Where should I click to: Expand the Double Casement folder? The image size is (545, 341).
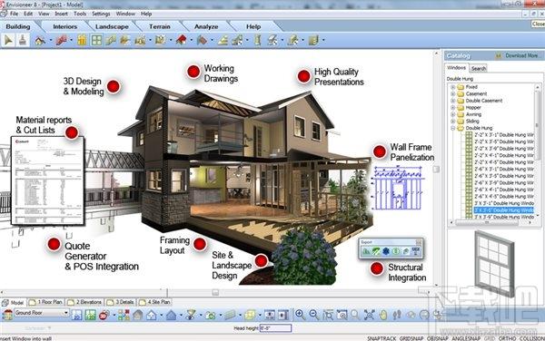(453, 101)
